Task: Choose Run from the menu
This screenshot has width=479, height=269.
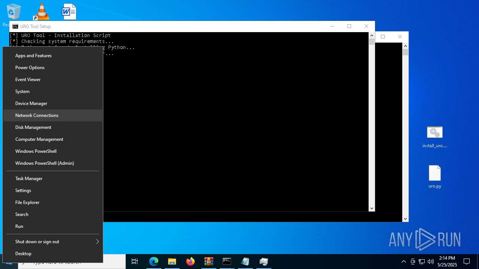Action: click(x=53, y=226)
